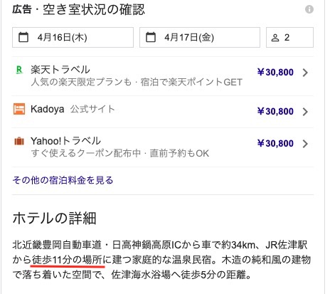Expand the 楽天トラベル offer chevron arrow
The height and width of the screenshot is (294, 330).
(x=305, y=73)
